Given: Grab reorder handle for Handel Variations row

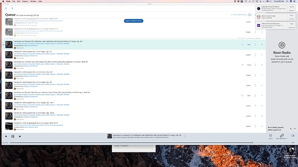Looking at the screenshot, I should pos(262,65).
